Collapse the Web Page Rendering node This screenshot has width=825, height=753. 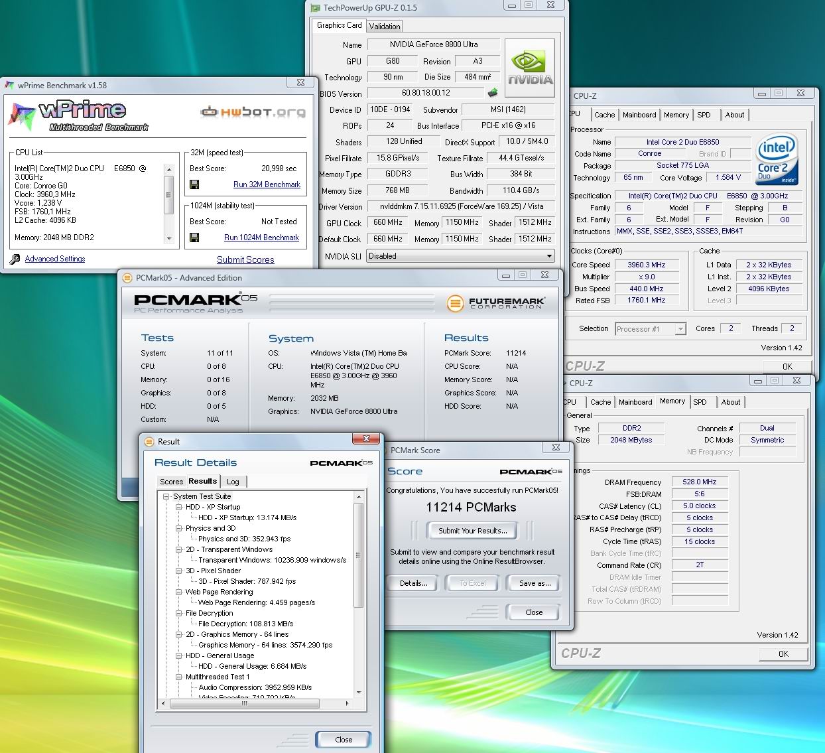coord(178,592)
